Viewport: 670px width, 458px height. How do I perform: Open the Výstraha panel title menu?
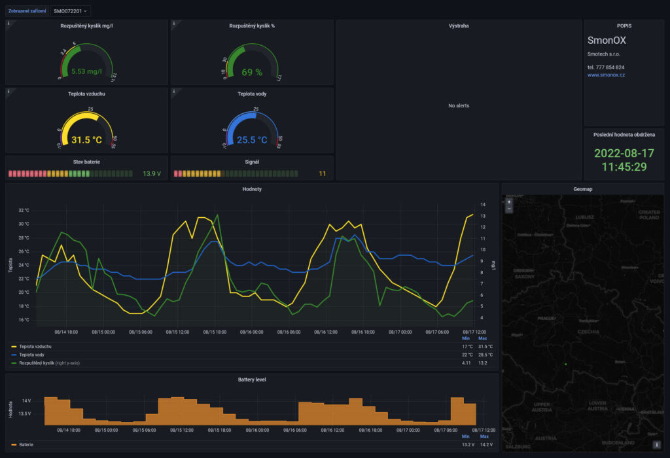click(x=458, y=26)
